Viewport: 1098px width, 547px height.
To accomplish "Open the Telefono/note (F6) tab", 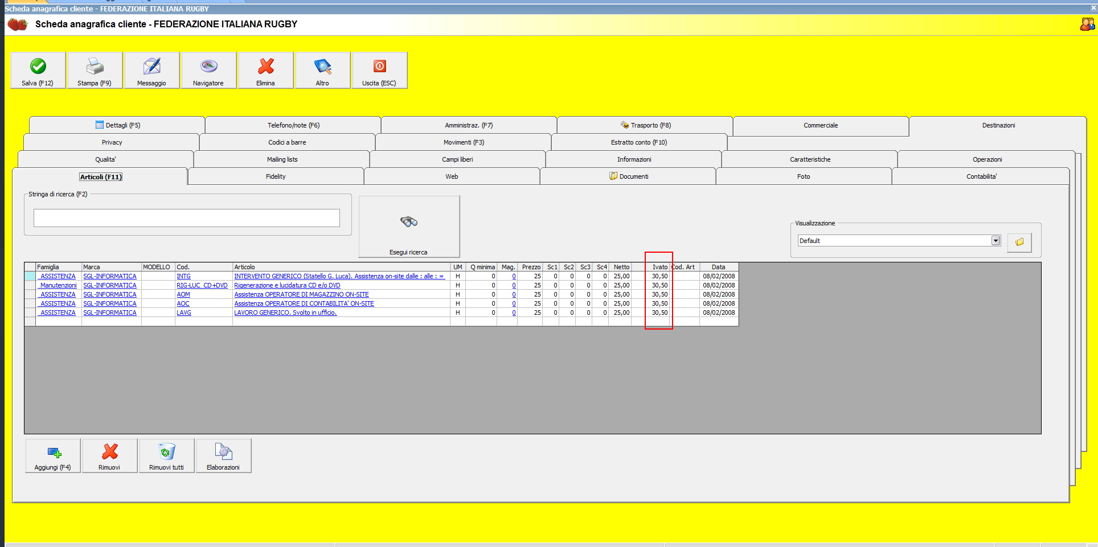I will point(293,125).
